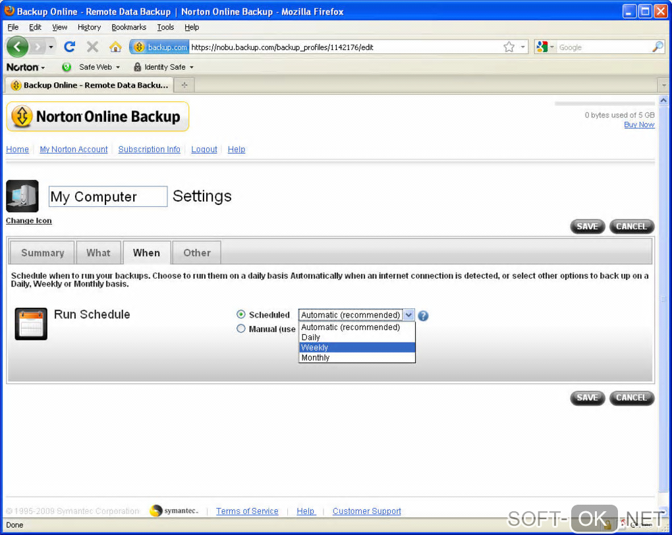The image size is (672, 535).
Task: Open navigation history dropdown arrow
Action: click(51, 47)
